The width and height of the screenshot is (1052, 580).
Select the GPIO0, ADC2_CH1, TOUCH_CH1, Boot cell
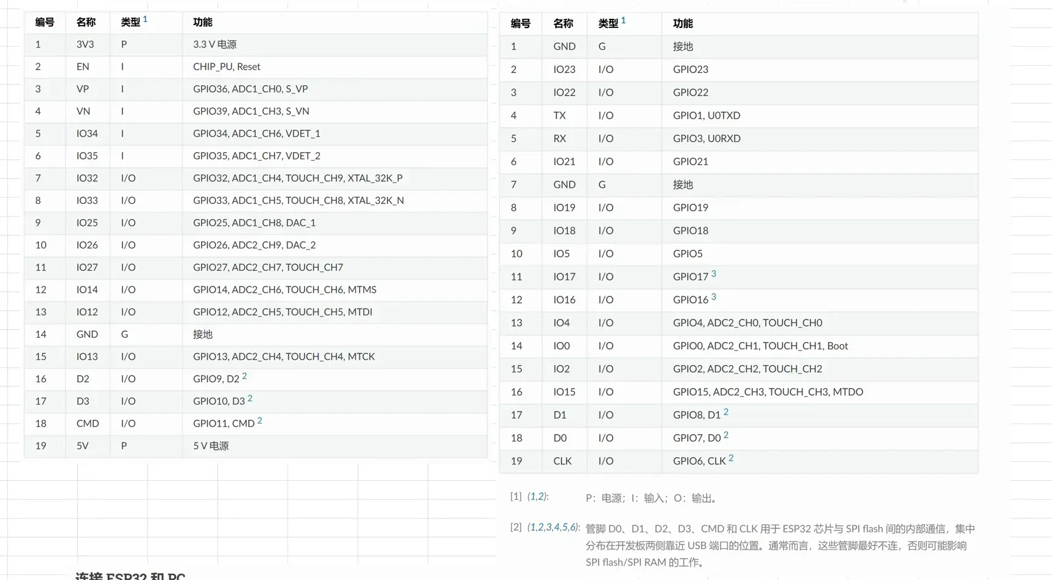pos(760,346)
